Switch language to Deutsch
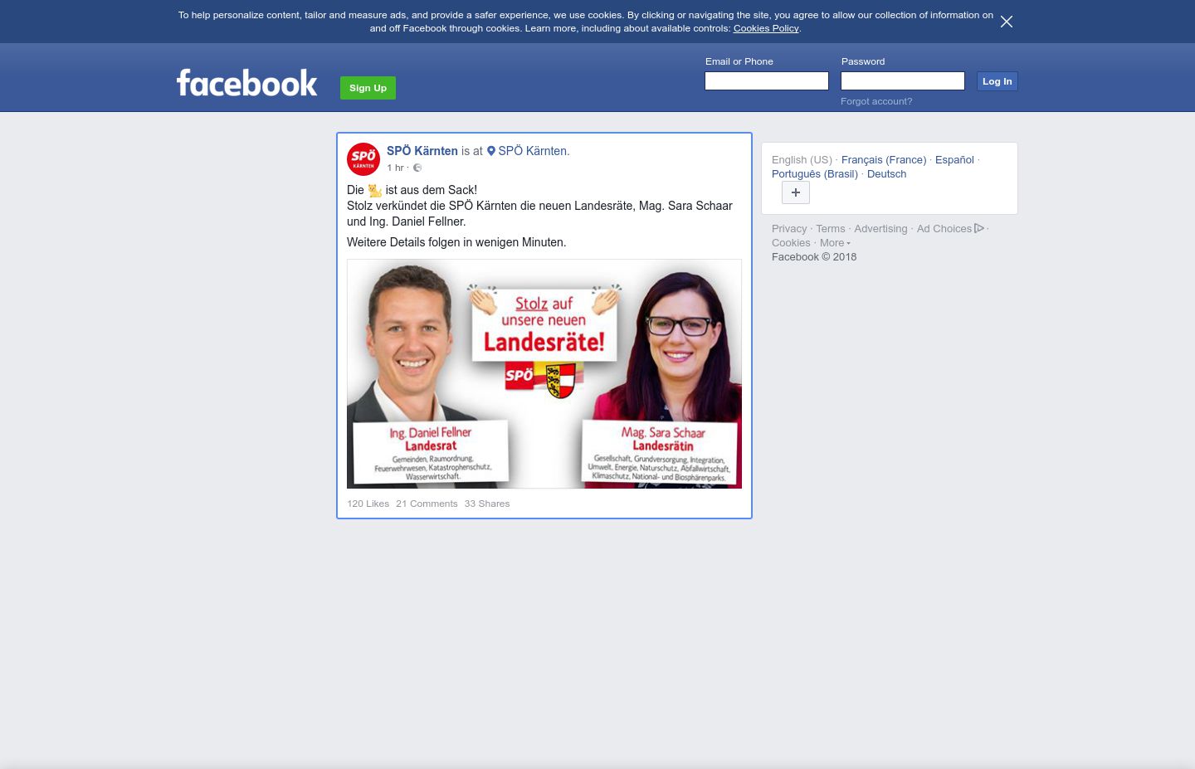Viewport: 1195px width, 769px height. 886,174
